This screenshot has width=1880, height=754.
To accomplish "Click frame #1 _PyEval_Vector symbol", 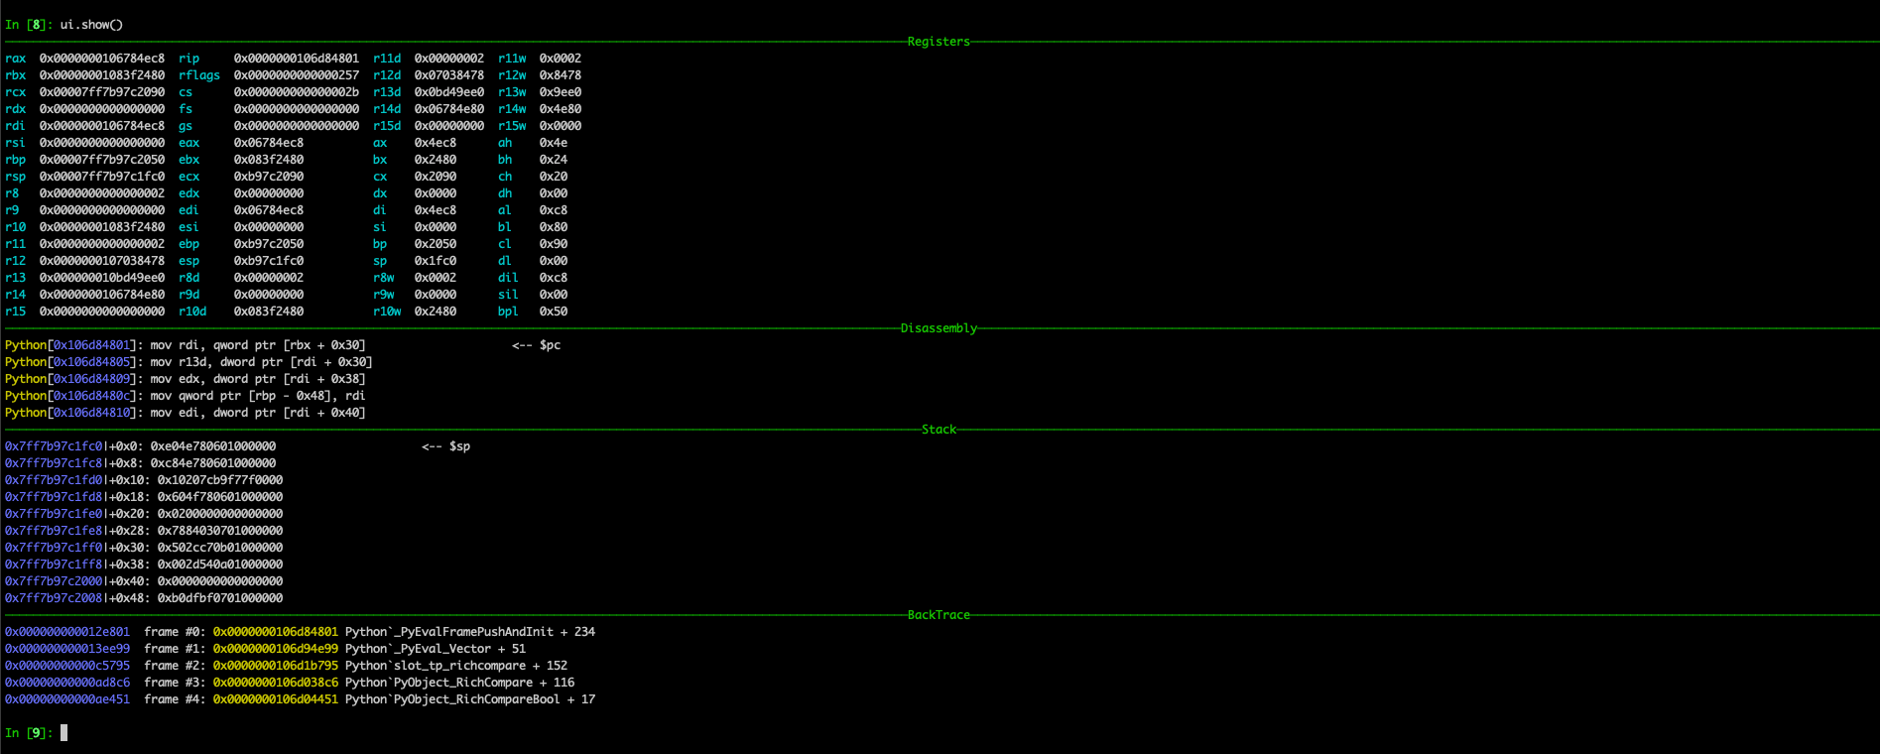I will (x=435, y=649).
